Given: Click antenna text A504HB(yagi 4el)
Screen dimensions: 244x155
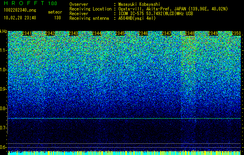Looking at the screenshot, I should click(x=137, y=18).
